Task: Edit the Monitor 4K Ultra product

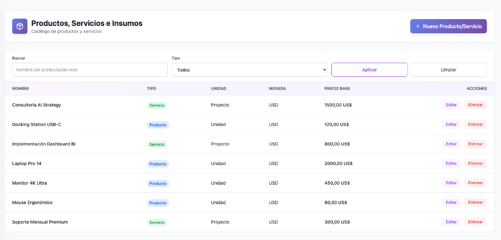Action: click(x=451, y=183)
